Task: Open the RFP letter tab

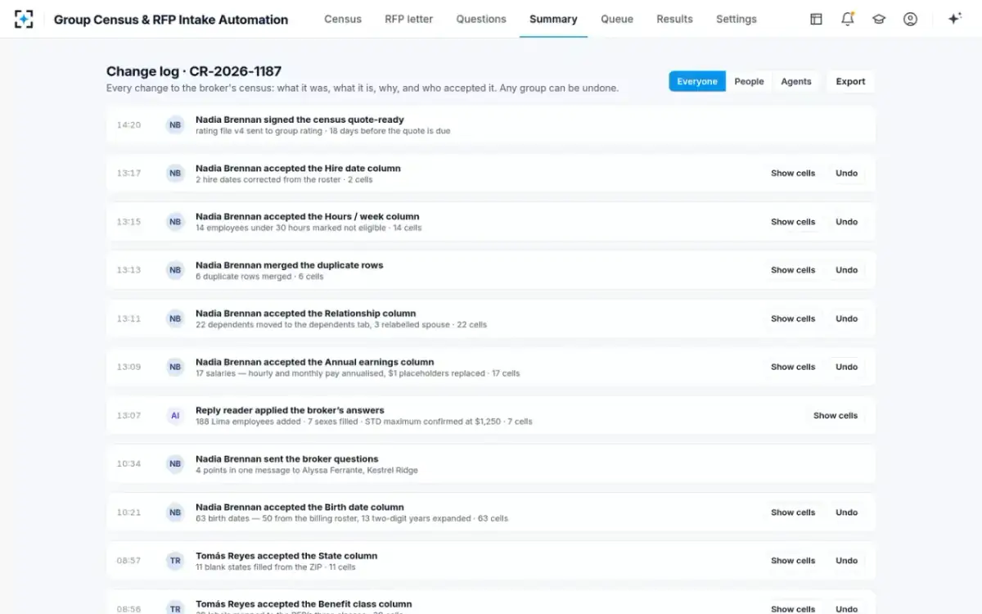Action: pyautogui.click(x=409, y=19)
